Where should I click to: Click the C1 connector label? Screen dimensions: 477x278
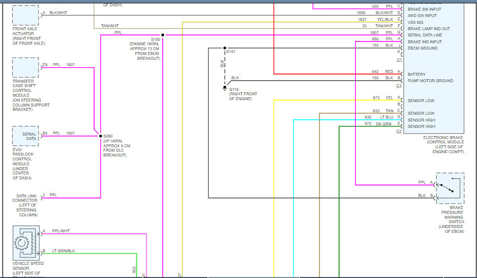[399, 60]
